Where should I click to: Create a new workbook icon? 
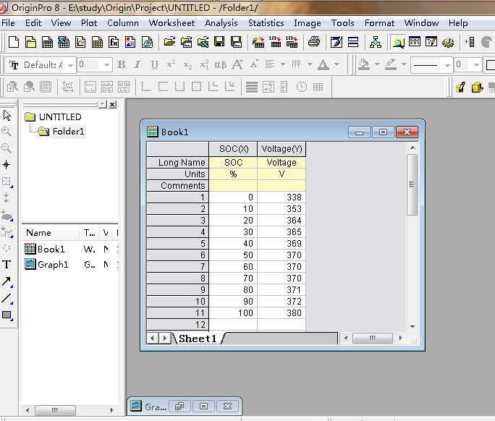(47, 42)
